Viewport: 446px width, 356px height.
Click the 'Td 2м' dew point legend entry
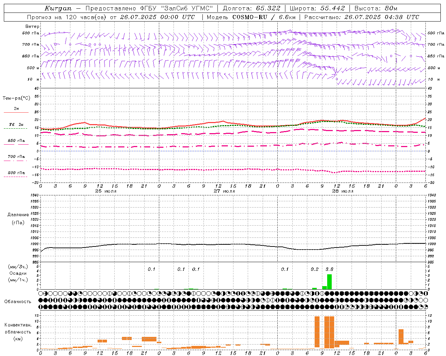coord(16,124)
